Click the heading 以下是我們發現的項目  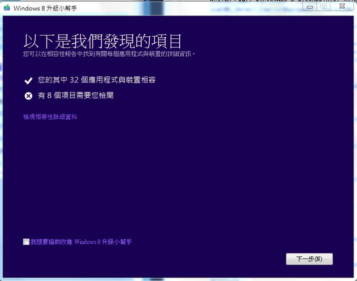click(103, 41)
